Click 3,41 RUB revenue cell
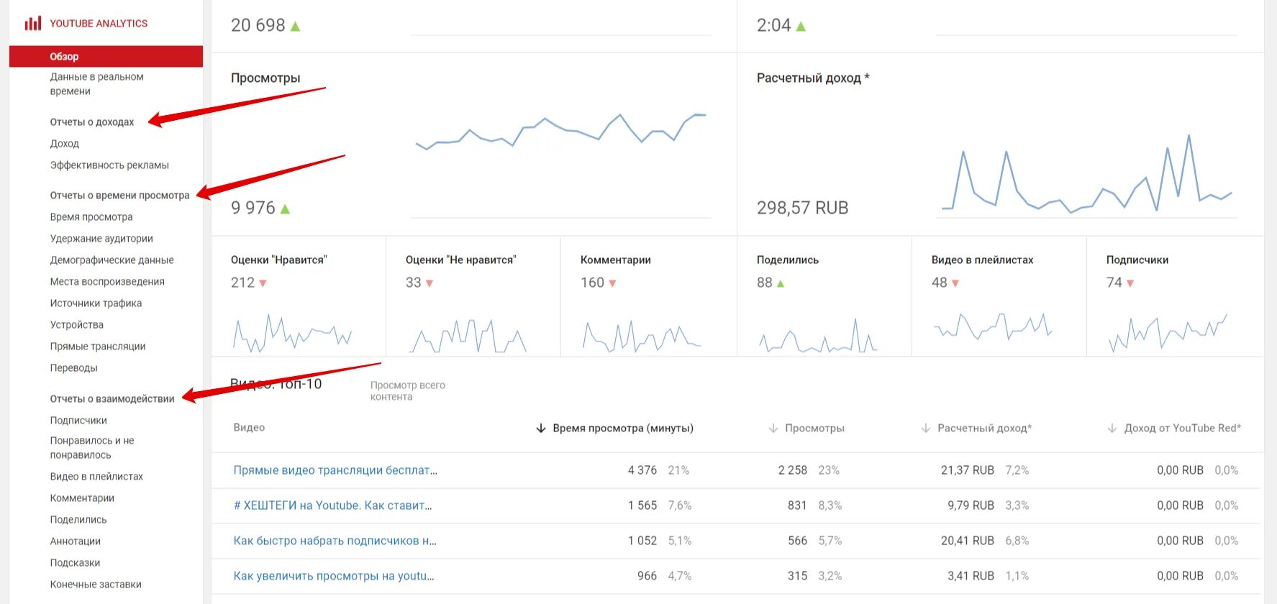The image size is (1277, 604). 971,576
